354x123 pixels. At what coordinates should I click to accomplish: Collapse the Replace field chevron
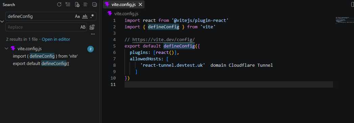(2, 22)
